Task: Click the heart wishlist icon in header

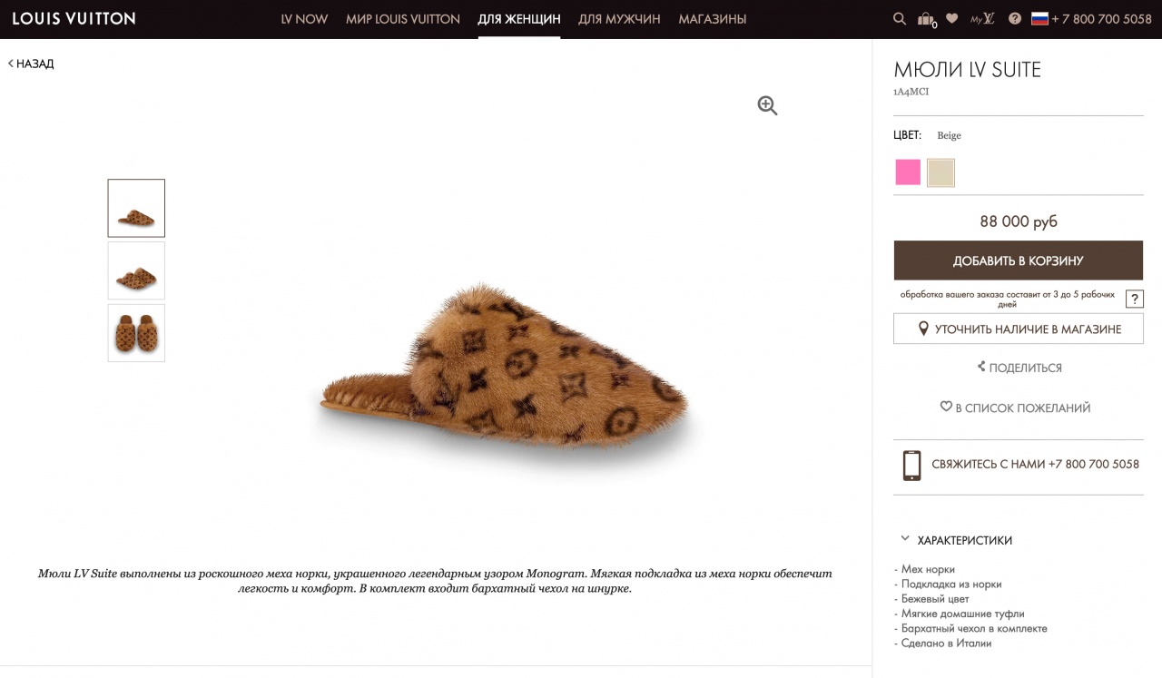Action: [x=951, y=18]
